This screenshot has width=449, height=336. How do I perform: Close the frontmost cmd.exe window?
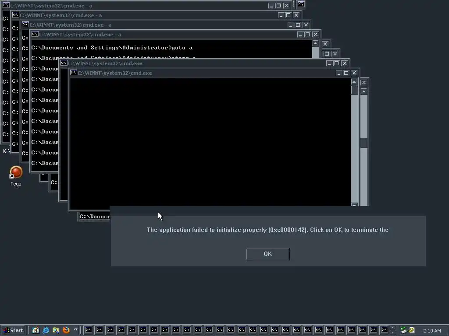tap(354, 73)
